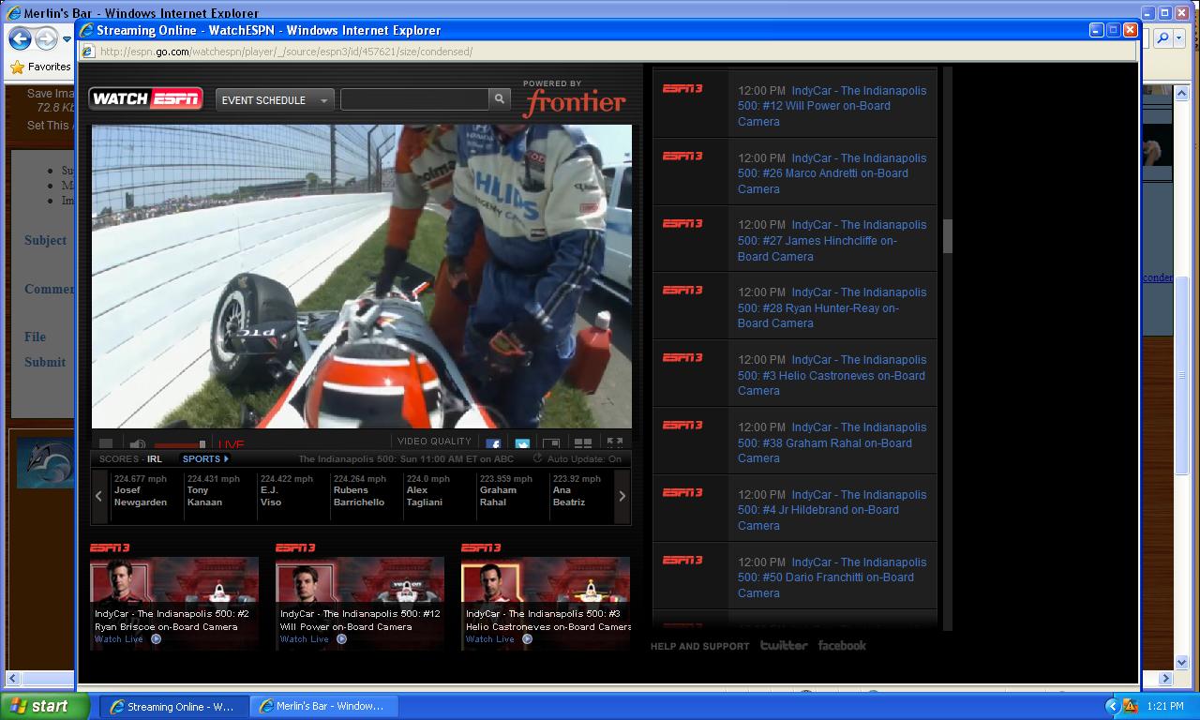1200x720 pixels.
Task: Switch to Streaming Online taskbar button
Action: click(173, 706)
